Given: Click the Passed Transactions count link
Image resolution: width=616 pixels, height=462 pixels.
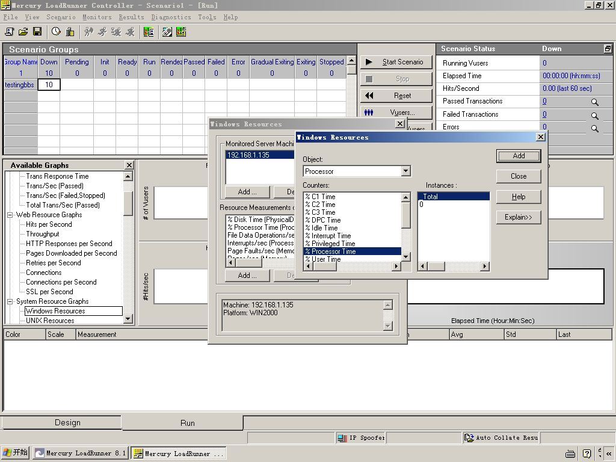Looking at the screenshot, I should click(x=544, y=101).
